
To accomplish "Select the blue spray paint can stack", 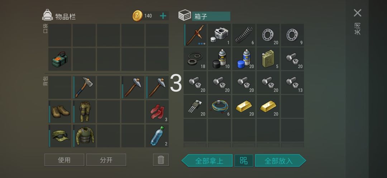I will [x=244, y=59].
